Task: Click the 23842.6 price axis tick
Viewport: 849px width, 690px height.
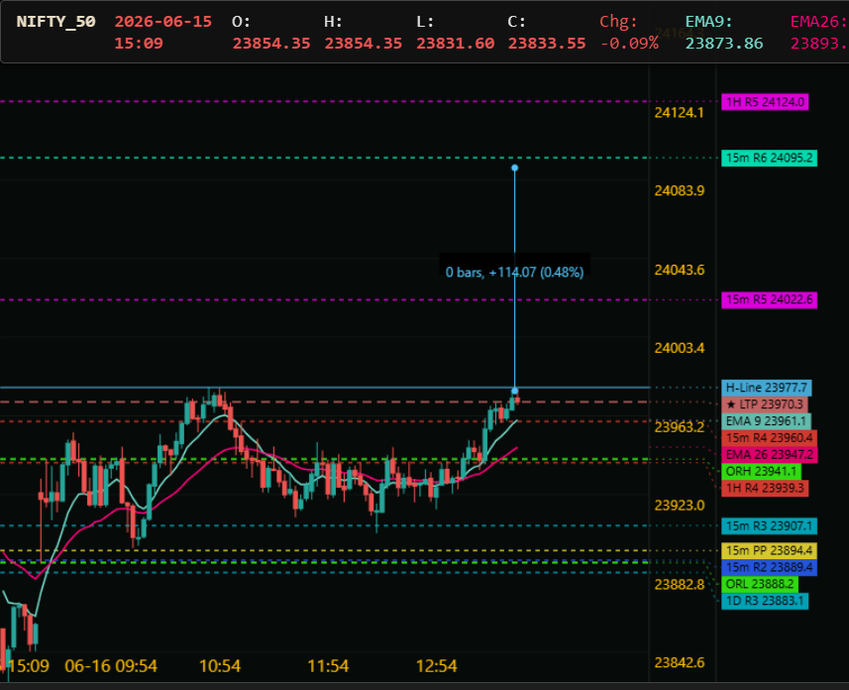Action: (x=679, y=662)
